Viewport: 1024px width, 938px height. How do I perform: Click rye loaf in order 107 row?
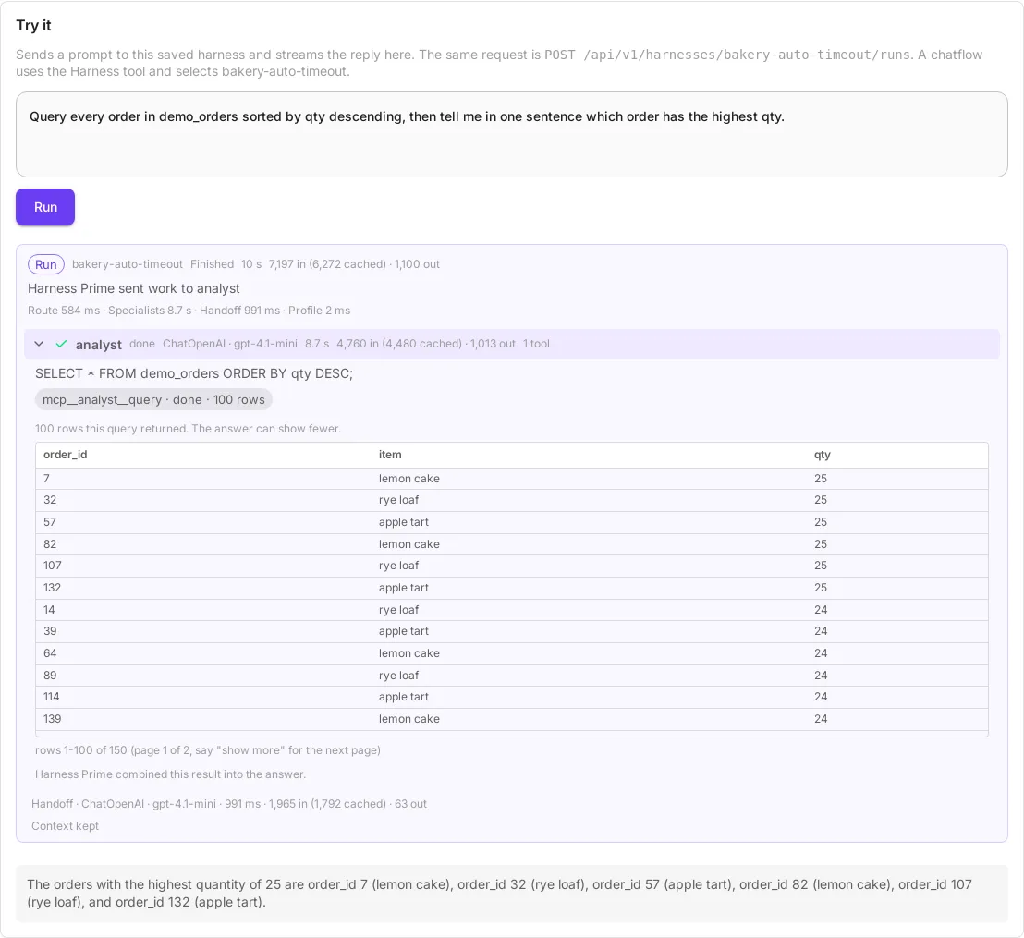tap(398, 566)
